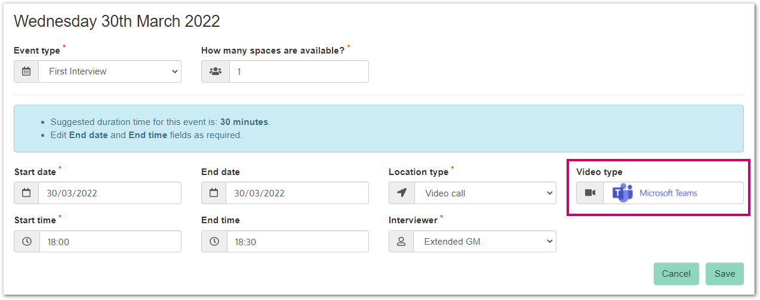Click the Start date field

tap(110, 193)
